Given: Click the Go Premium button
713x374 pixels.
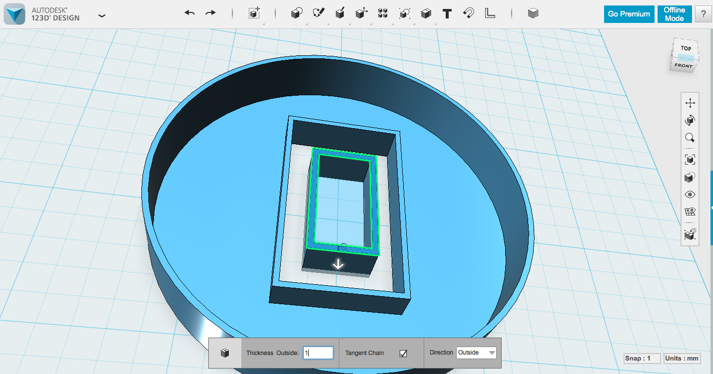Looking at the screenshot, I should tap(629, 14).
